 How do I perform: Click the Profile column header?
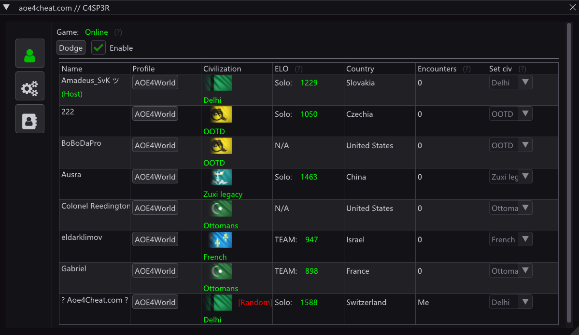(143, 69)
